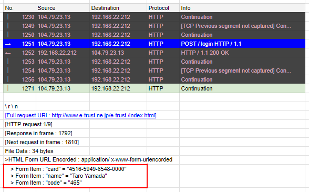The width and height of the screenshot is (309, 192).
Task: Expand the "card" form item arrow
Action: [12, 169]
